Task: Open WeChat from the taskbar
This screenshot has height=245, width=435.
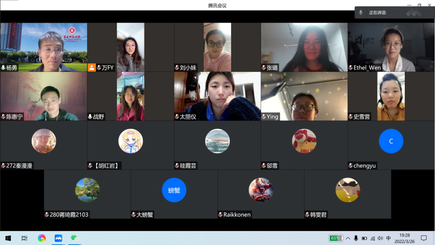Action: pyautogui.click(x=75, y=238)
